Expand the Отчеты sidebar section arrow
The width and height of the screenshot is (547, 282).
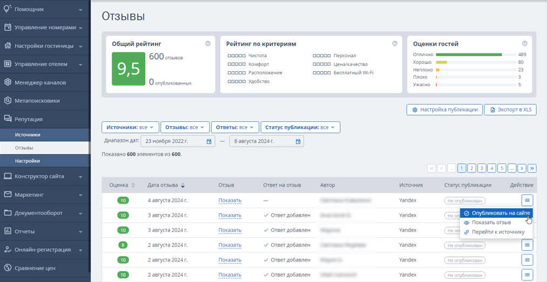[80, 231]
